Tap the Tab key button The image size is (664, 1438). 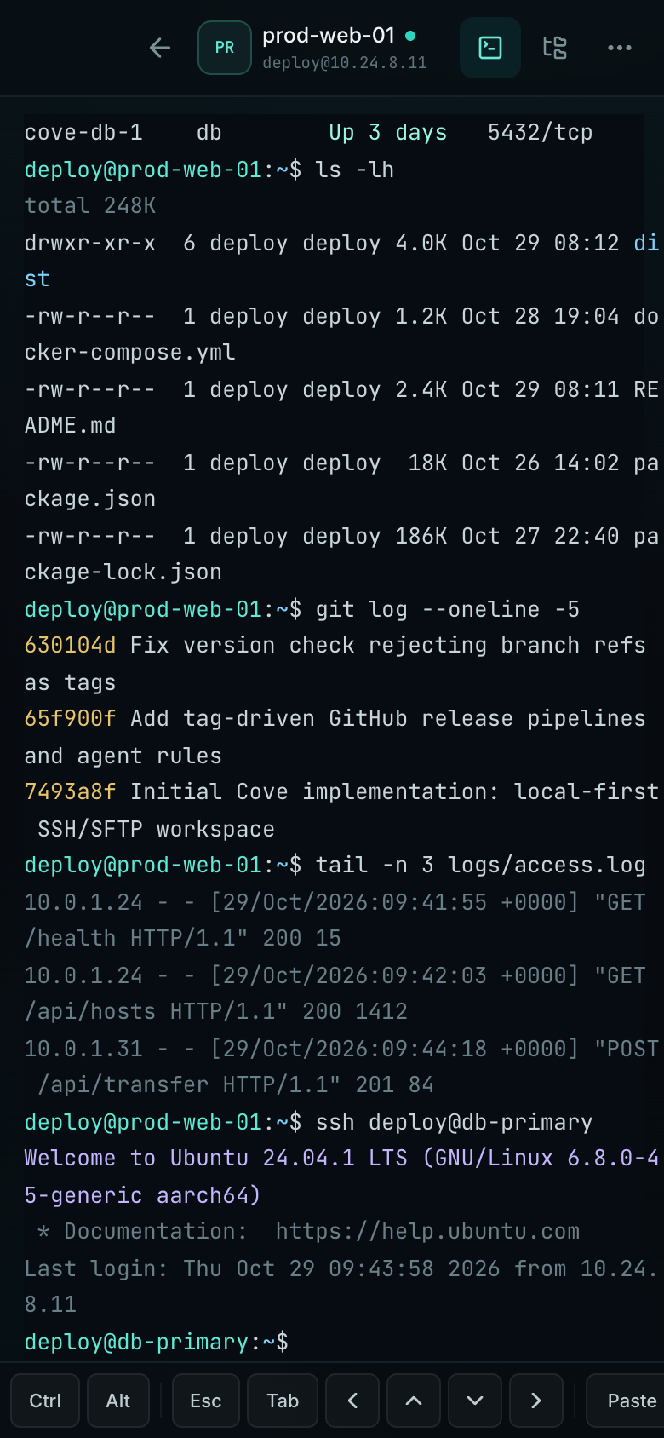click(x=283, y=1401)
